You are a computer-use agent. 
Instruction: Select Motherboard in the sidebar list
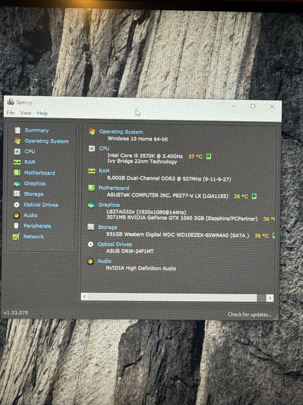(x=39, y=173)
